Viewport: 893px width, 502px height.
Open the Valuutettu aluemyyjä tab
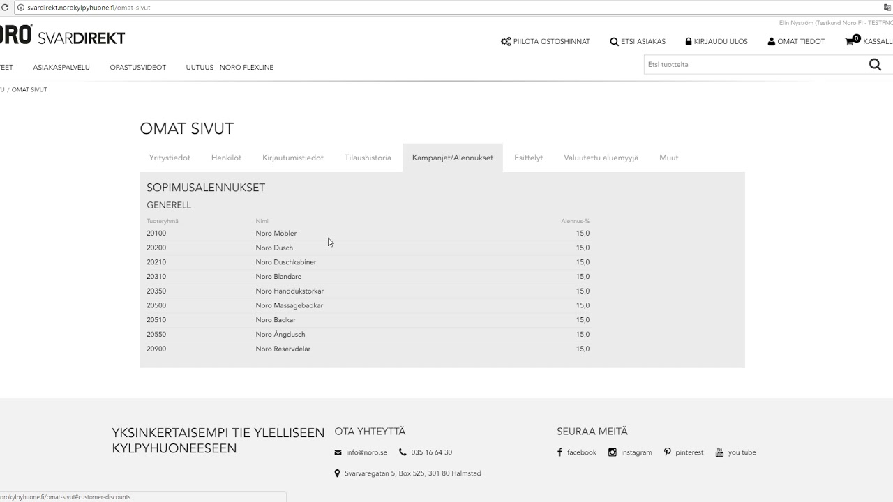(x=601, y=158)
